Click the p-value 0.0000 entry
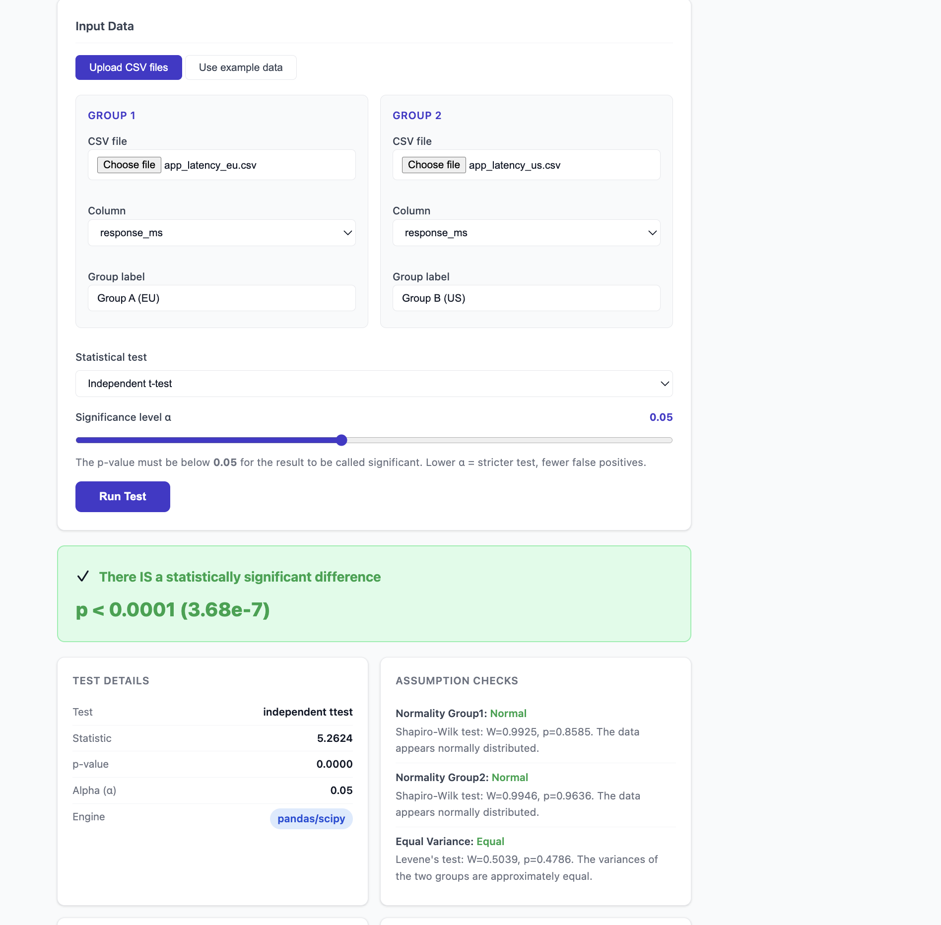This screenshot has width=941, height=925. point(335,764)
